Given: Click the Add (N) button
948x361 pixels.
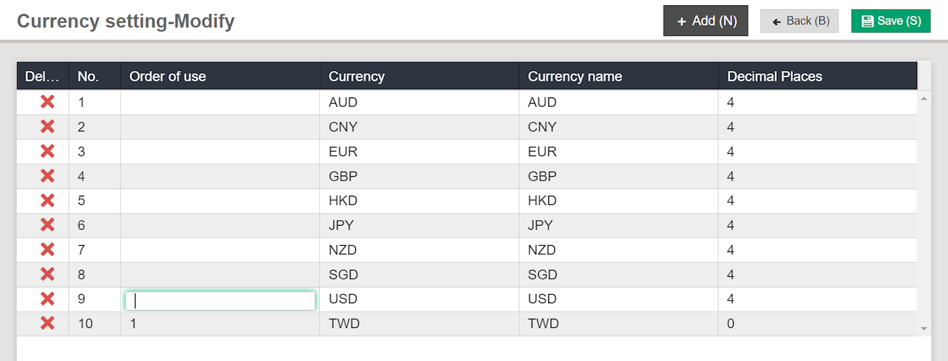Looking at the screenshot, I should [x=705, y=21].
